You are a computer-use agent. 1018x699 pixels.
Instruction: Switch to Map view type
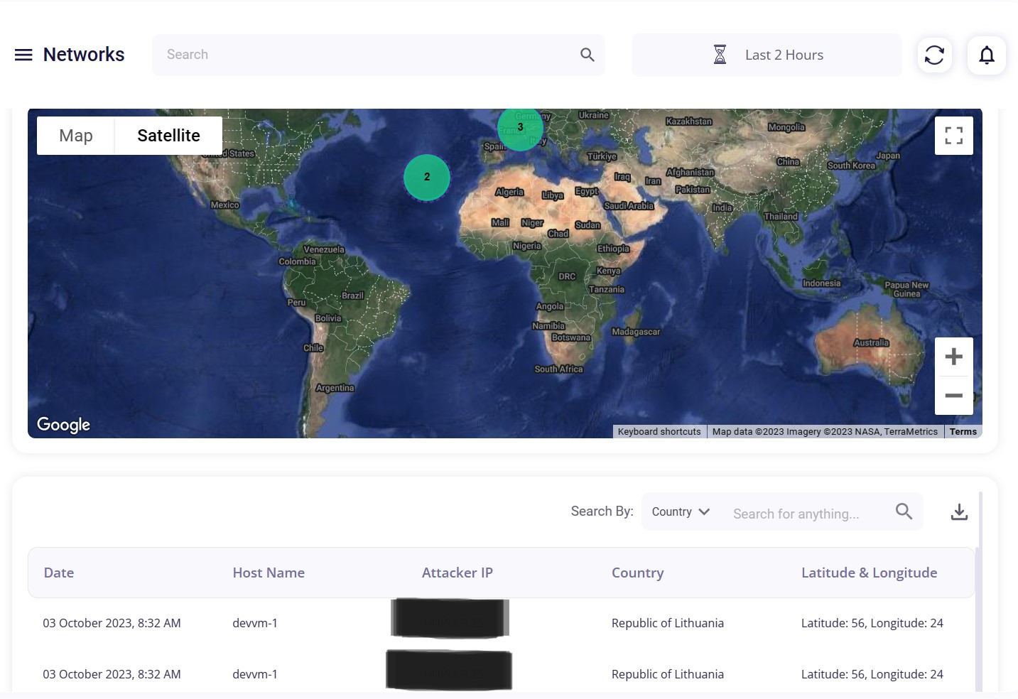tap(76, 136)
